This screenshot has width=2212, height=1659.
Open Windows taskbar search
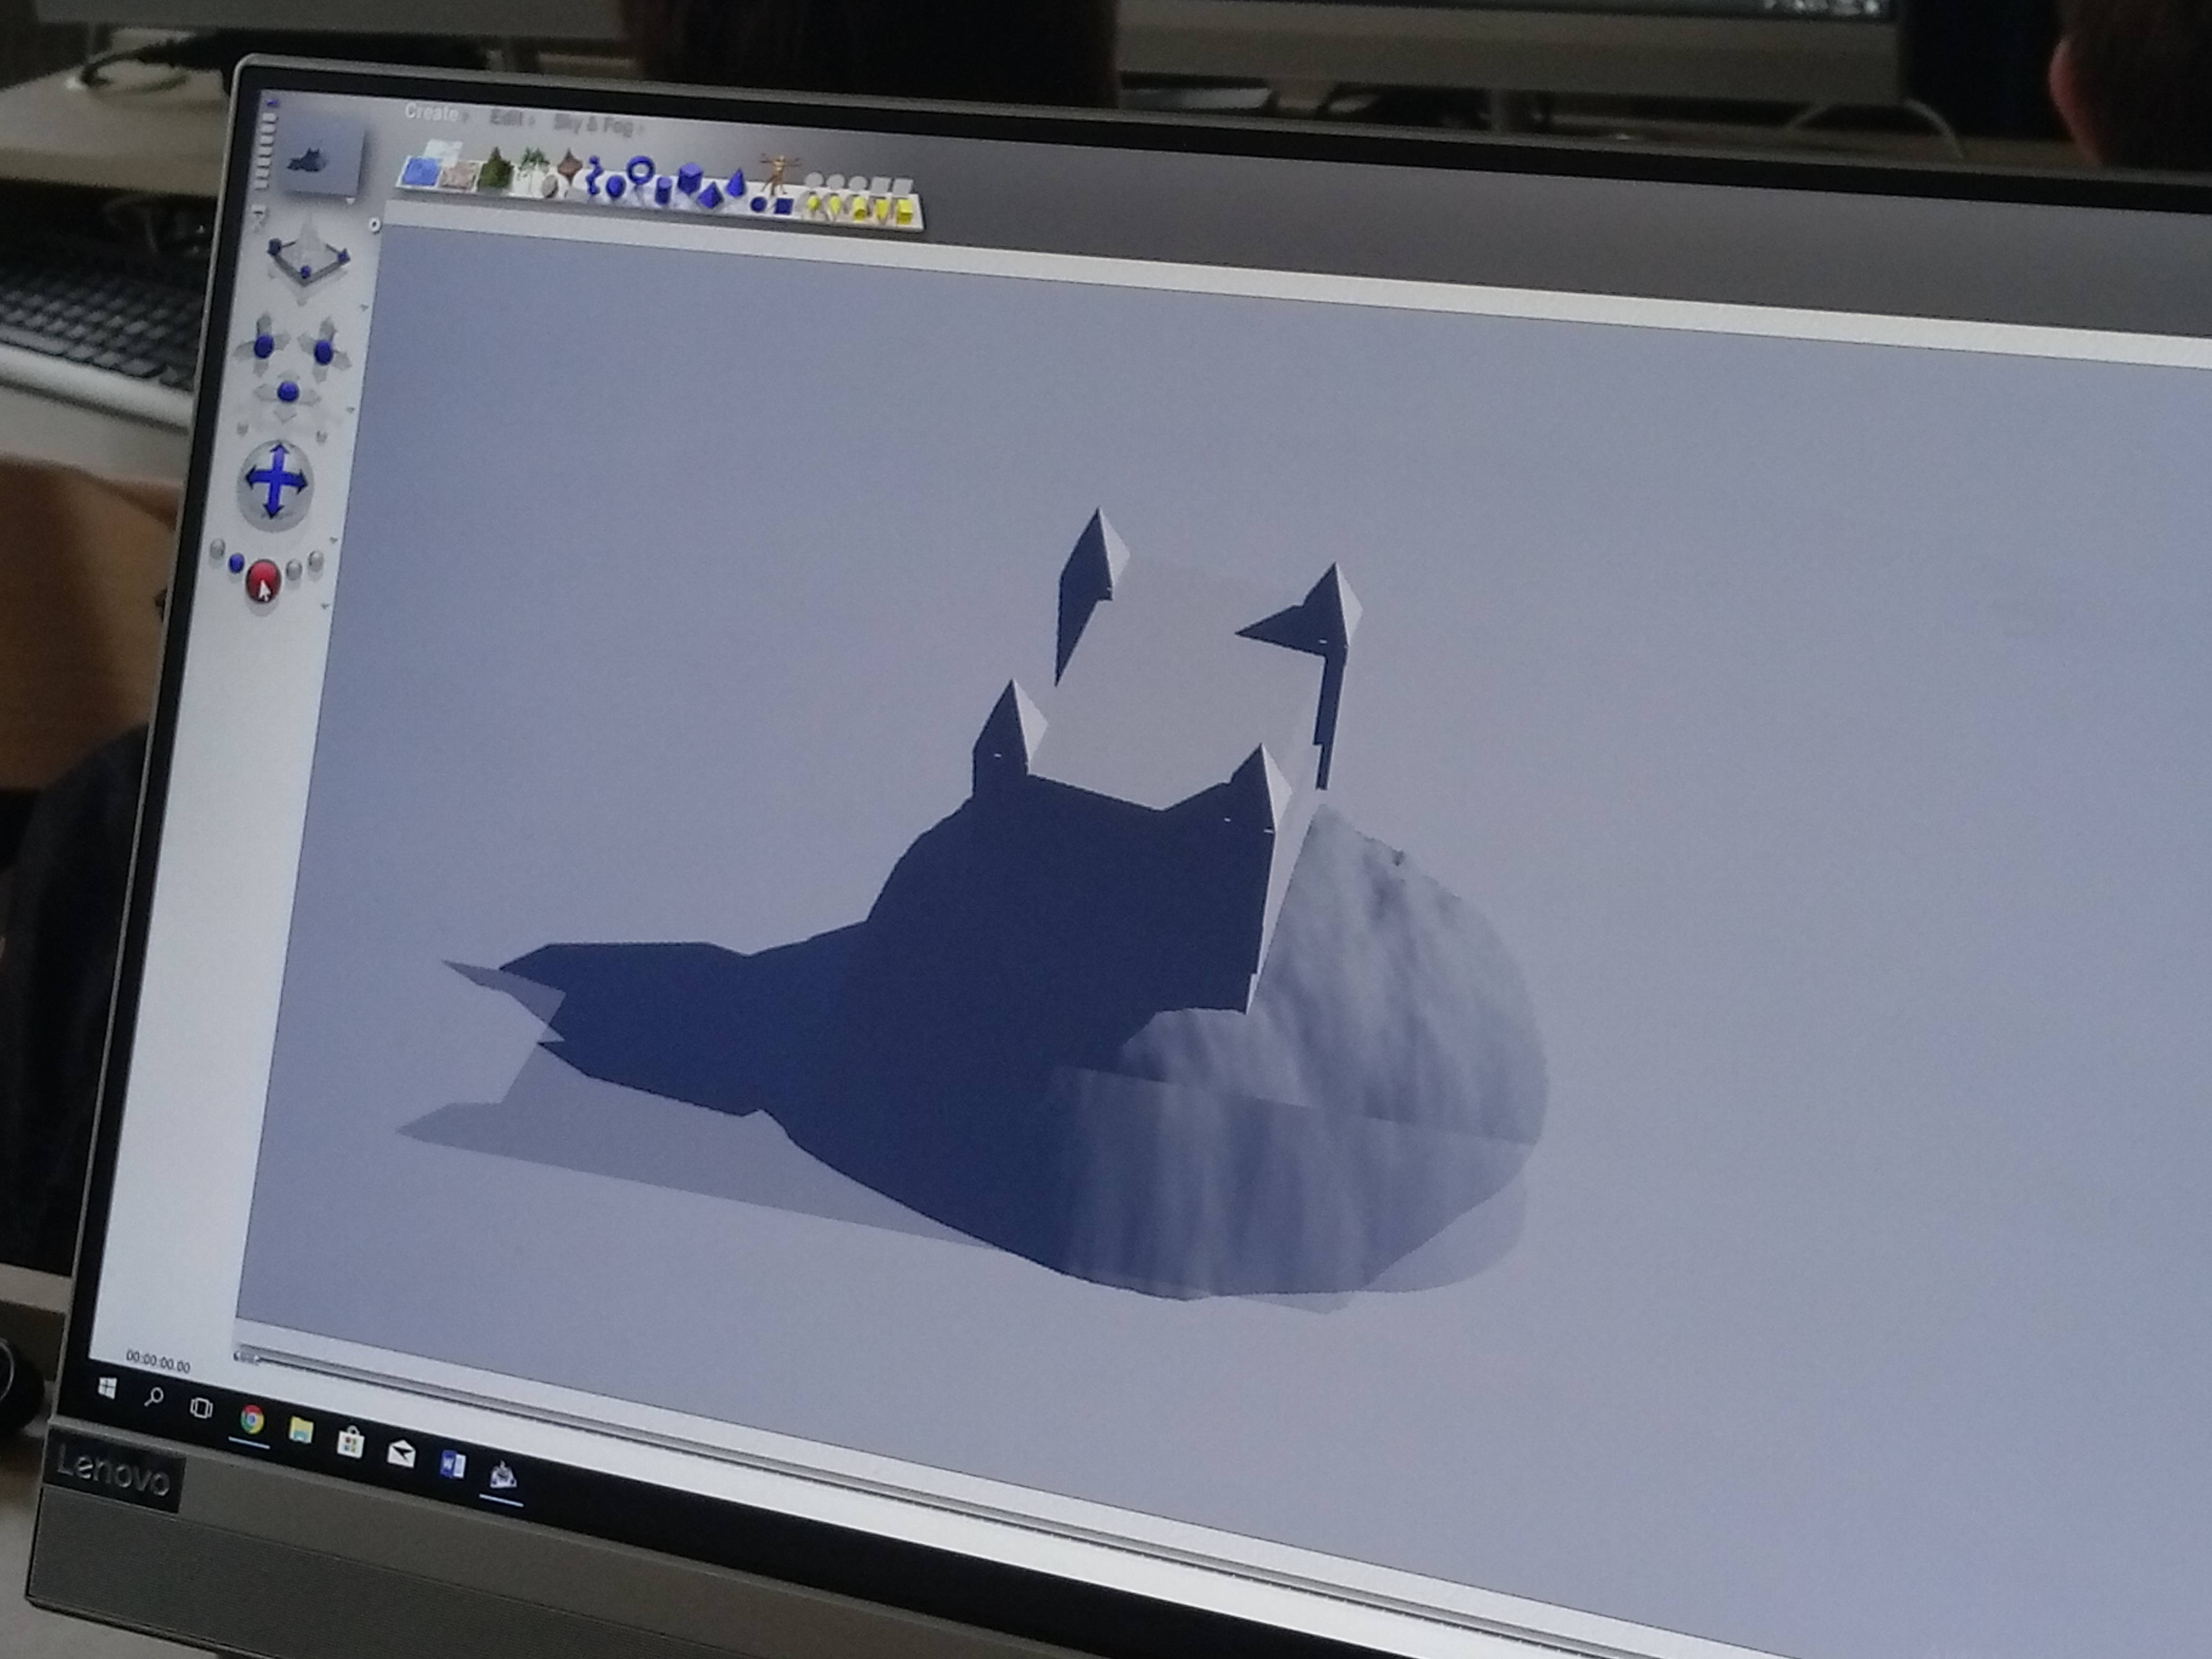click(154, 1396)
